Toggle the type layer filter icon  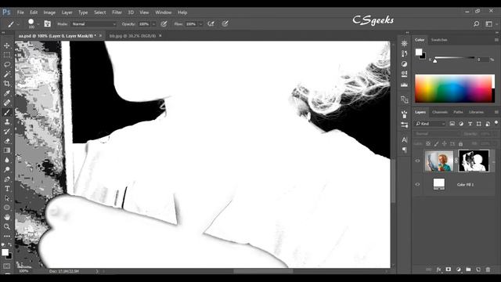pos(470,124)
